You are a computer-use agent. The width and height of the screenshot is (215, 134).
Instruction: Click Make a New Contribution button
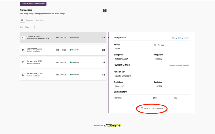pos(33,4)
